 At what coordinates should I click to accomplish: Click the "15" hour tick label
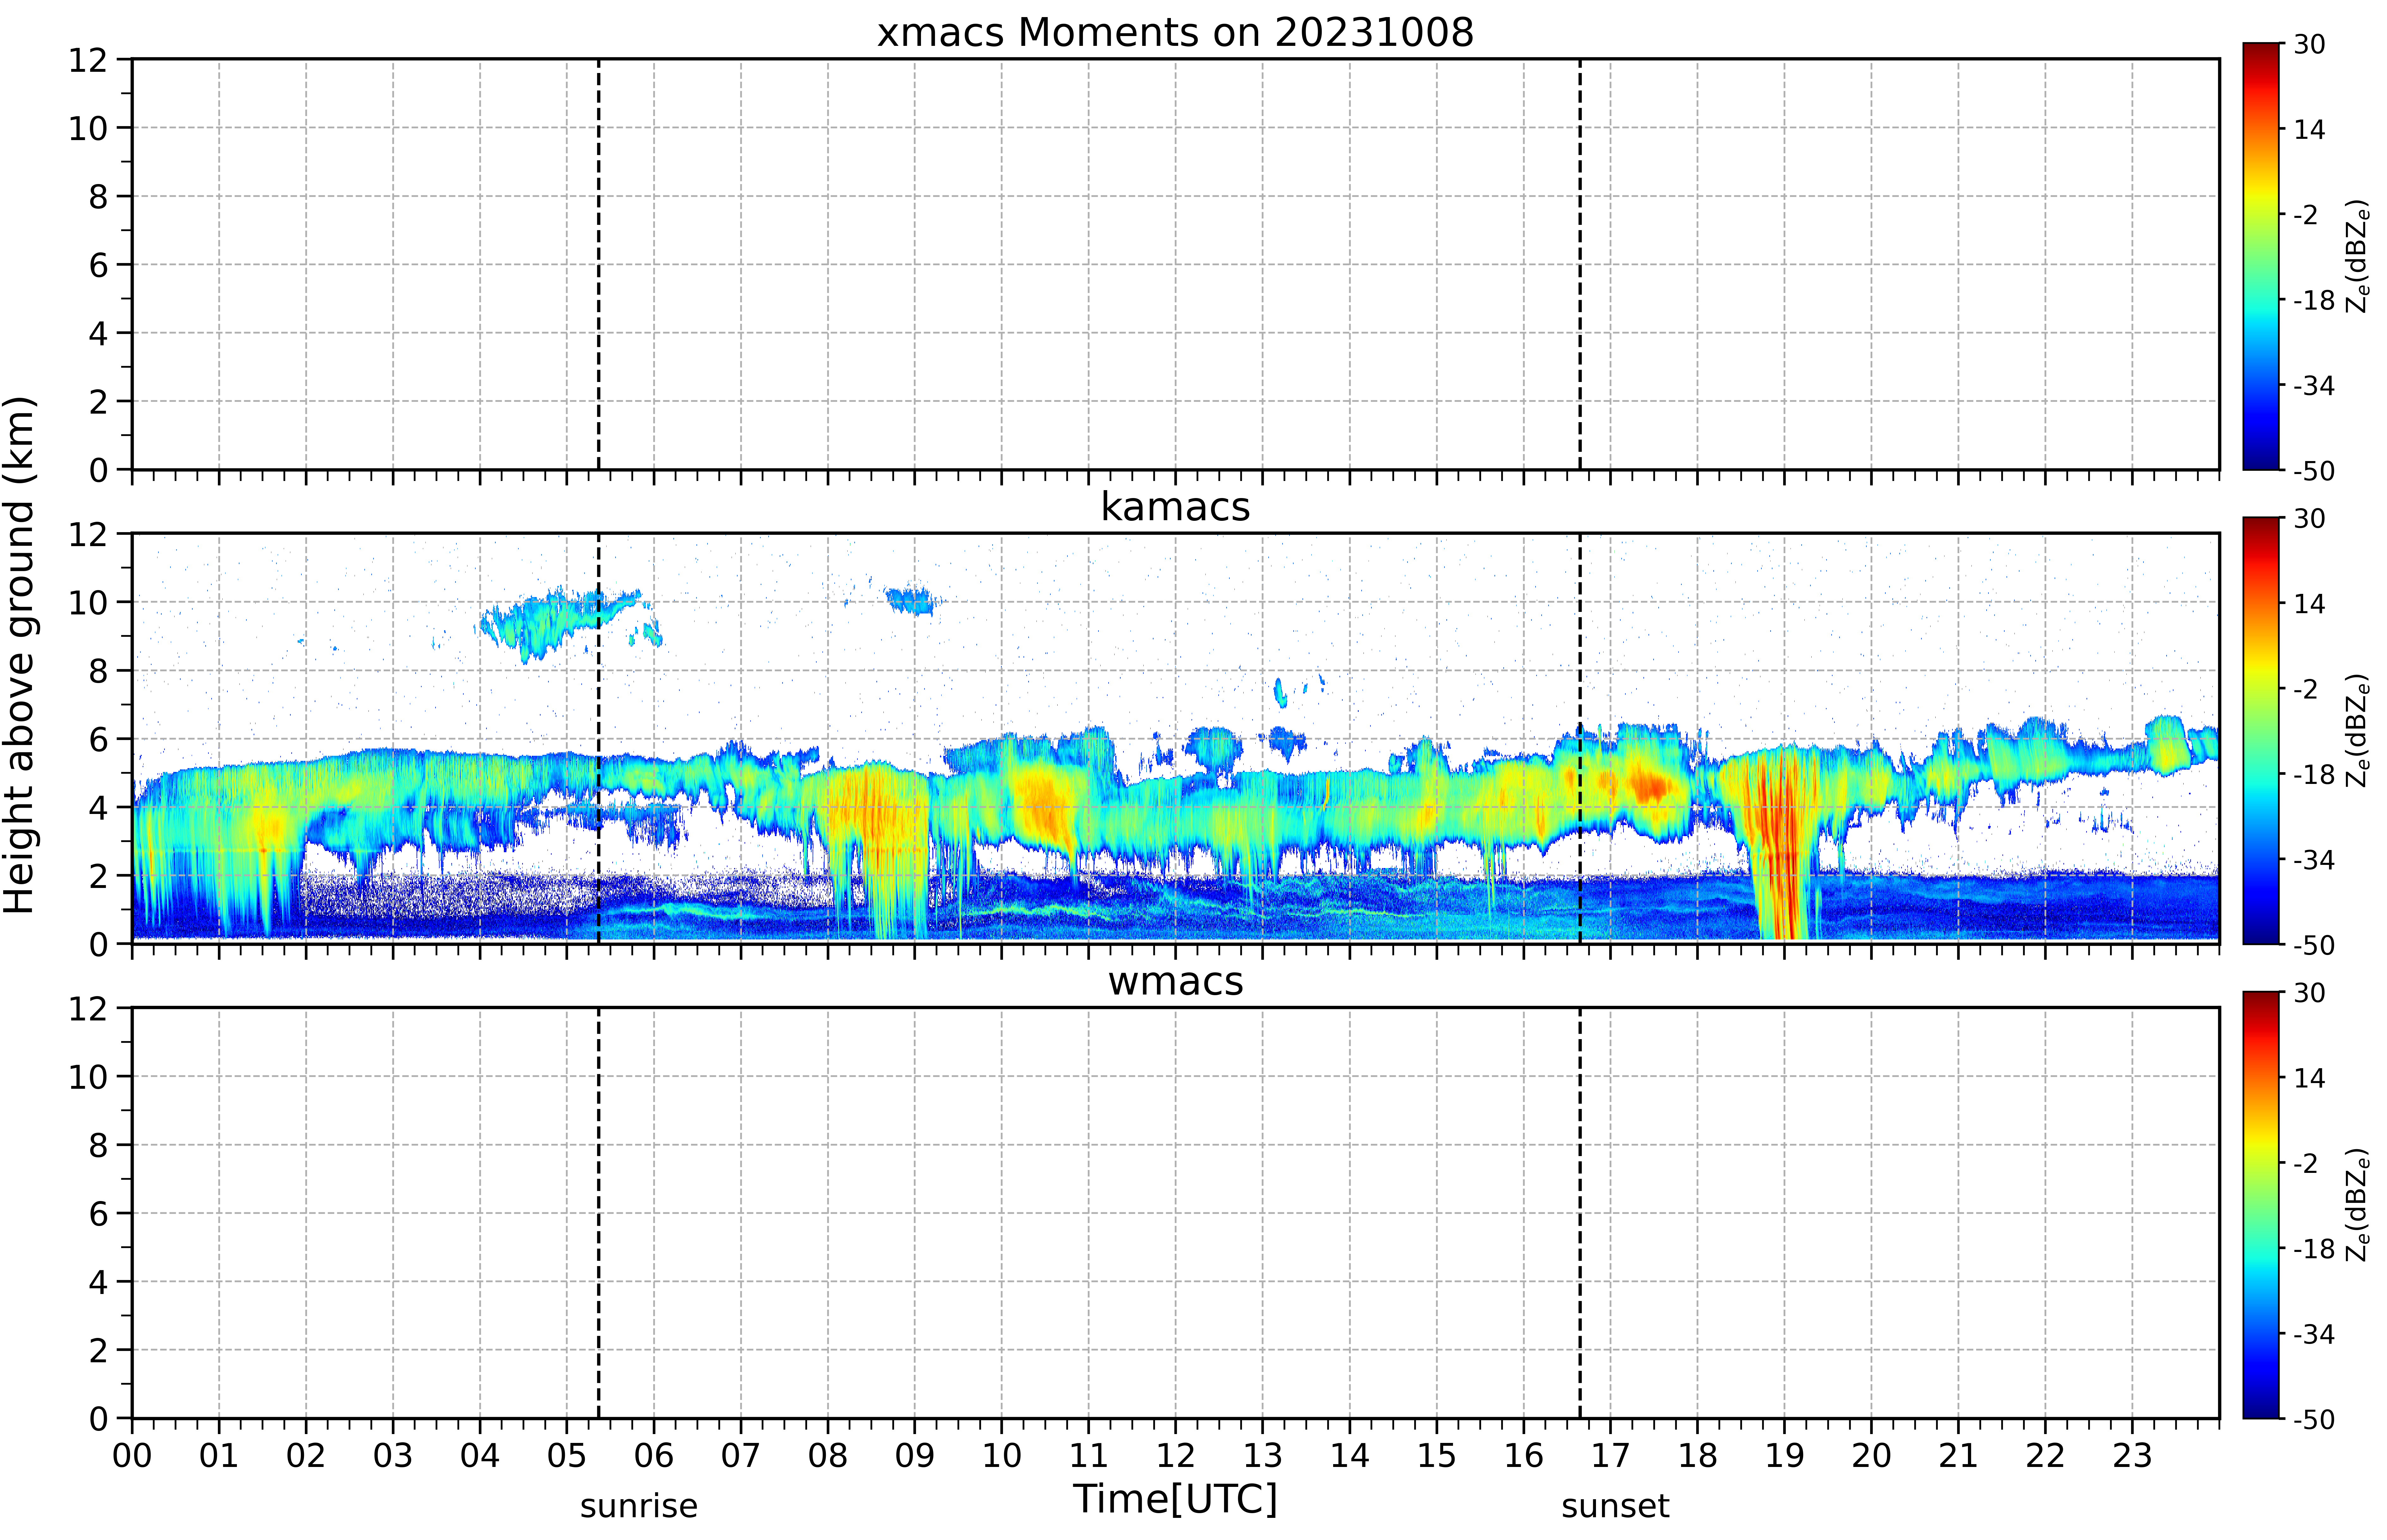pos(1437,1456)
